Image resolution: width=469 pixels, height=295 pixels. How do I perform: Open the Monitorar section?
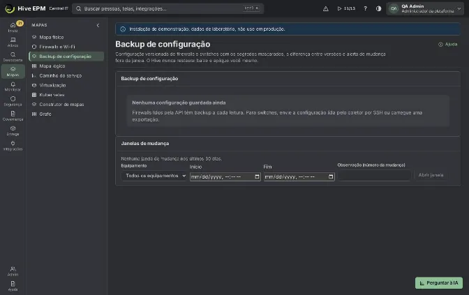[13, 86]
